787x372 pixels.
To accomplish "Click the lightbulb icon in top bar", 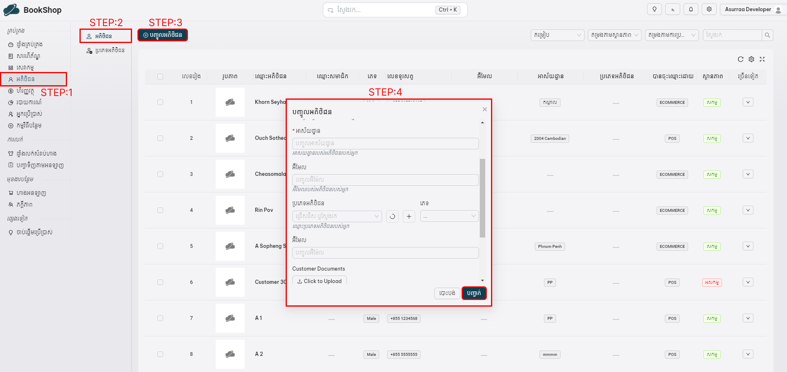I will (x=654, y=10).
